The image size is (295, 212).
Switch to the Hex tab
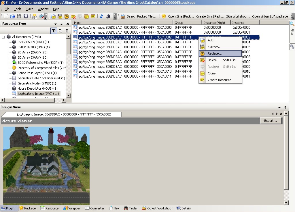point(114,208)
